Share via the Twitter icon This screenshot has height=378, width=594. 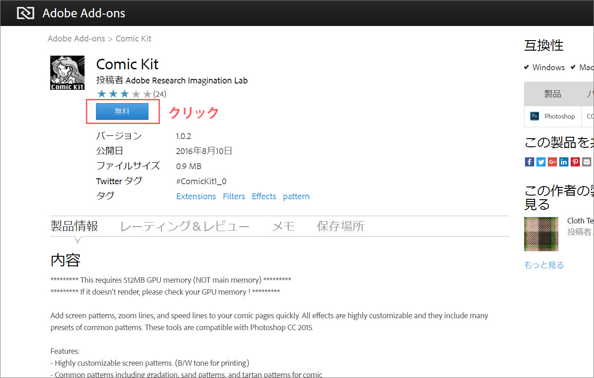[x=541, y=162]
